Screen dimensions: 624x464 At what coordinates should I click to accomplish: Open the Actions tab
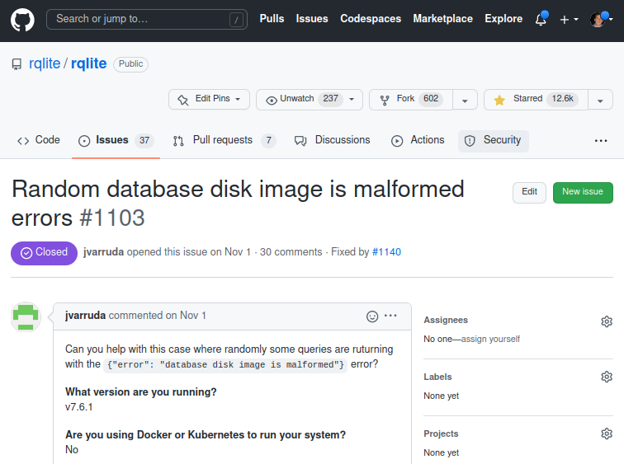pos(418,140)
